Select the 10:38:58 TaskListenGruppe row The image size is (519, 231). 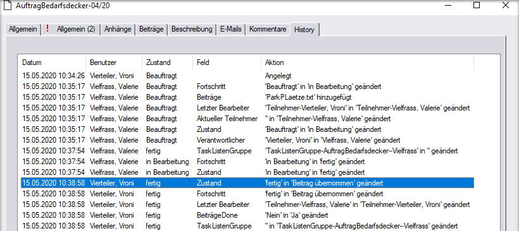pyautogui.click(x=247, y=226)
